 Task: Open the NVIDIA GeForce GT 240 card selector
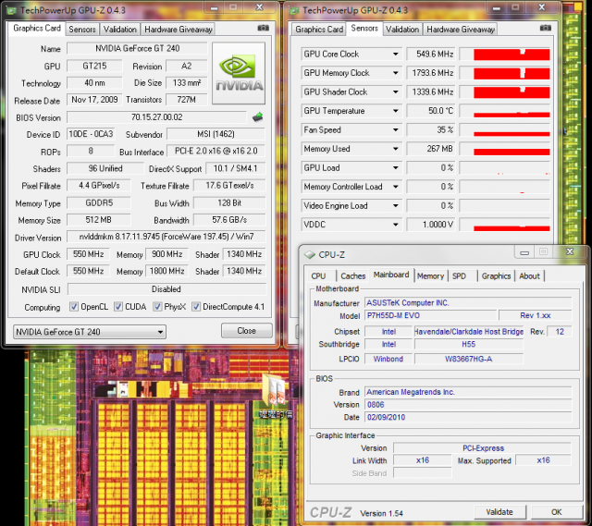(x=90, y=332)
